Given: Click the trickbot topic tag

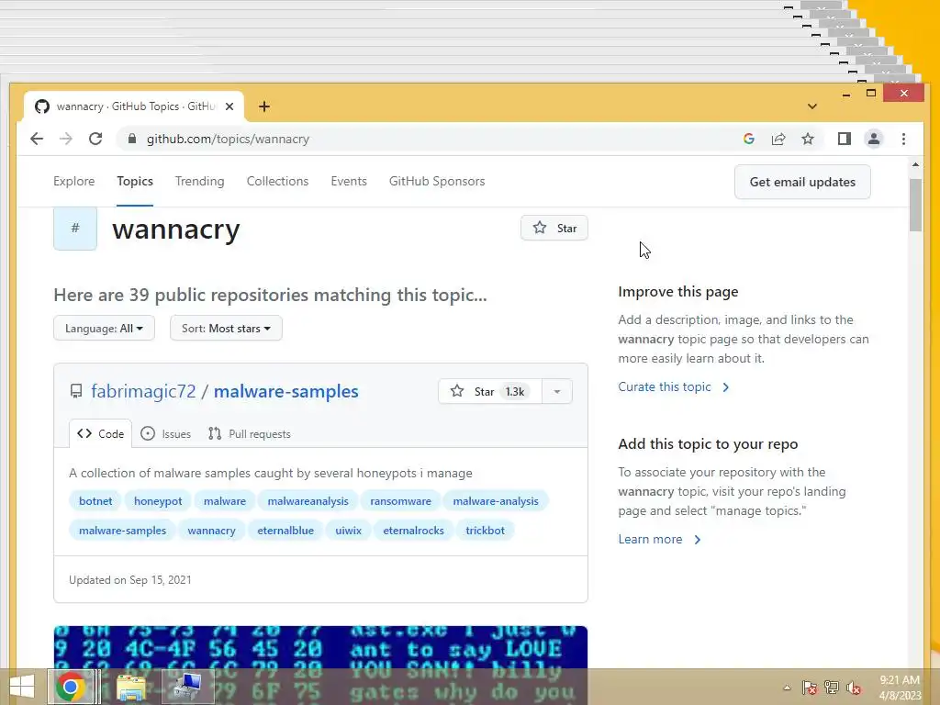Looking at the screenshot, I should (485, 530).
